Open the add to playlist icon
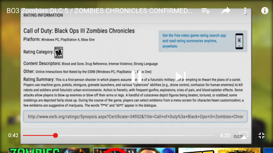 click(x=206, y=11)
